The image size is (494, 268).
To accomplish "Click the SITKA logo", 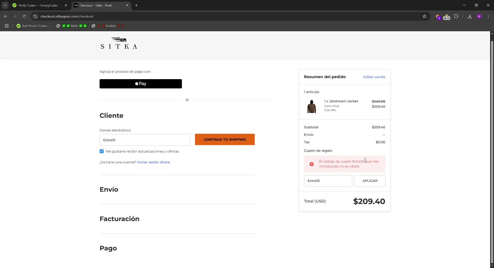I will (119, 43).
